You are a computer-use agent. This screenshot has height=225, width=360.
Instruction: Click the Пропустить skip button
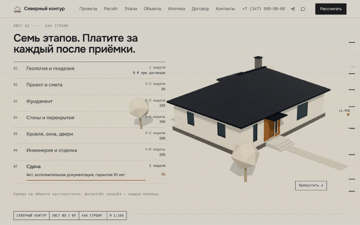coord(311,185)
